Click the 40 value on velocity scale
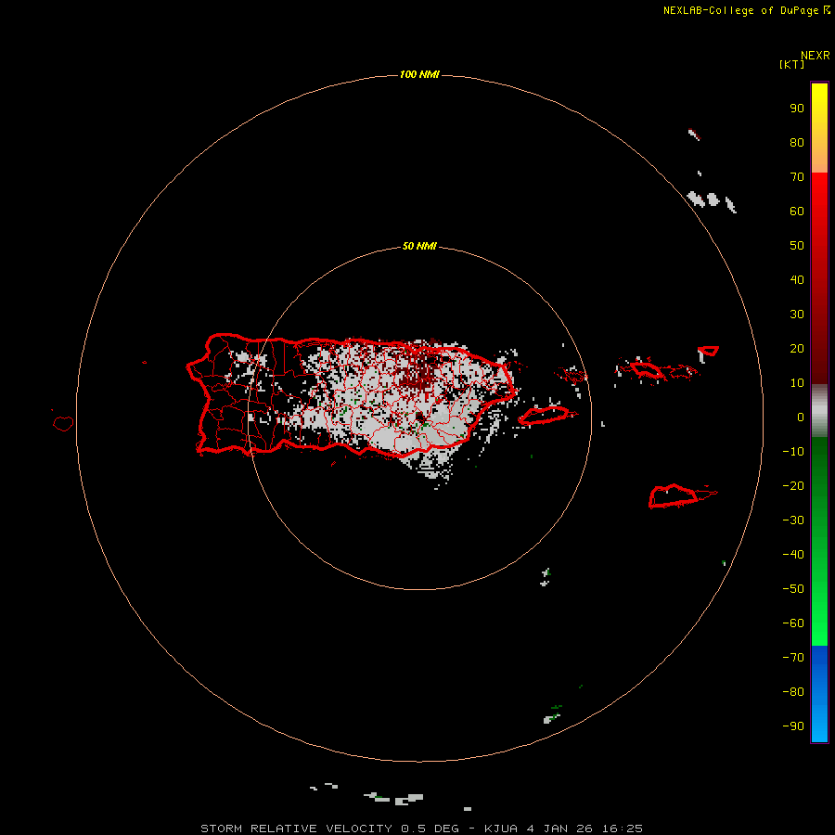Screen dimensions: 835x835 pyautogui.click(x=797, y=279)
